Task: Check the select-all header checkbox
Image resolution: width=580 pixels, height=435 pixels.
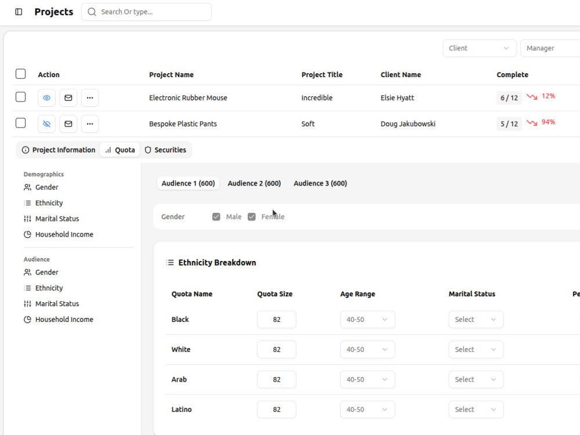Action: pos(21,74)
